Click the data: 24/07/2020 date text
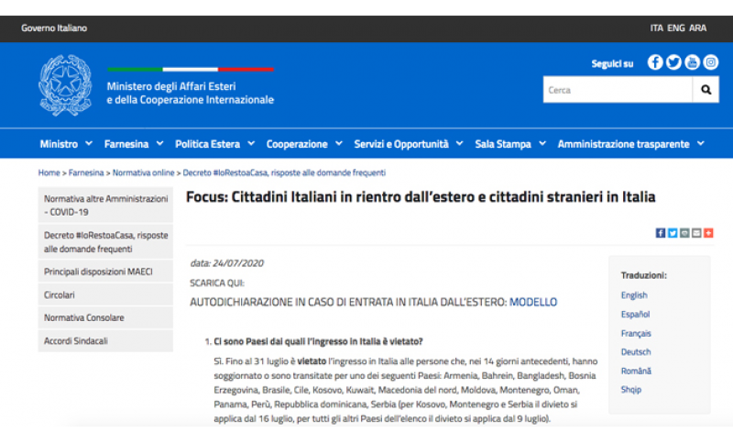This screenshot has width=733, height=444. pyautogui.click(x=226, y=263)
